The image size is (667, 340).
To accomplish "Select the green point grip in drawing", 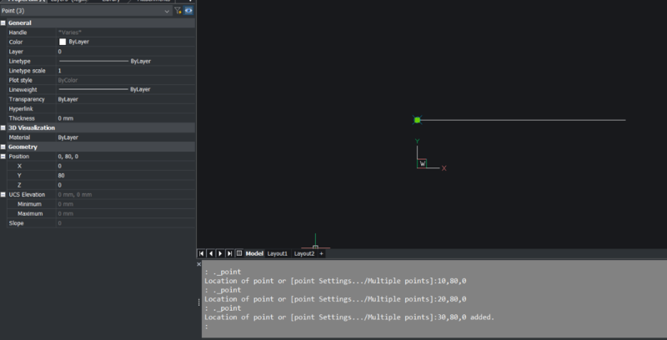I will pyautogui.click(x=417, y=120).
